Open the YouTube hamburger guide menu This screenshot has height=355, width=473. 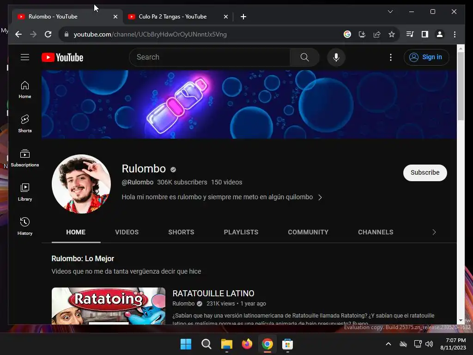tap(25, 57)
